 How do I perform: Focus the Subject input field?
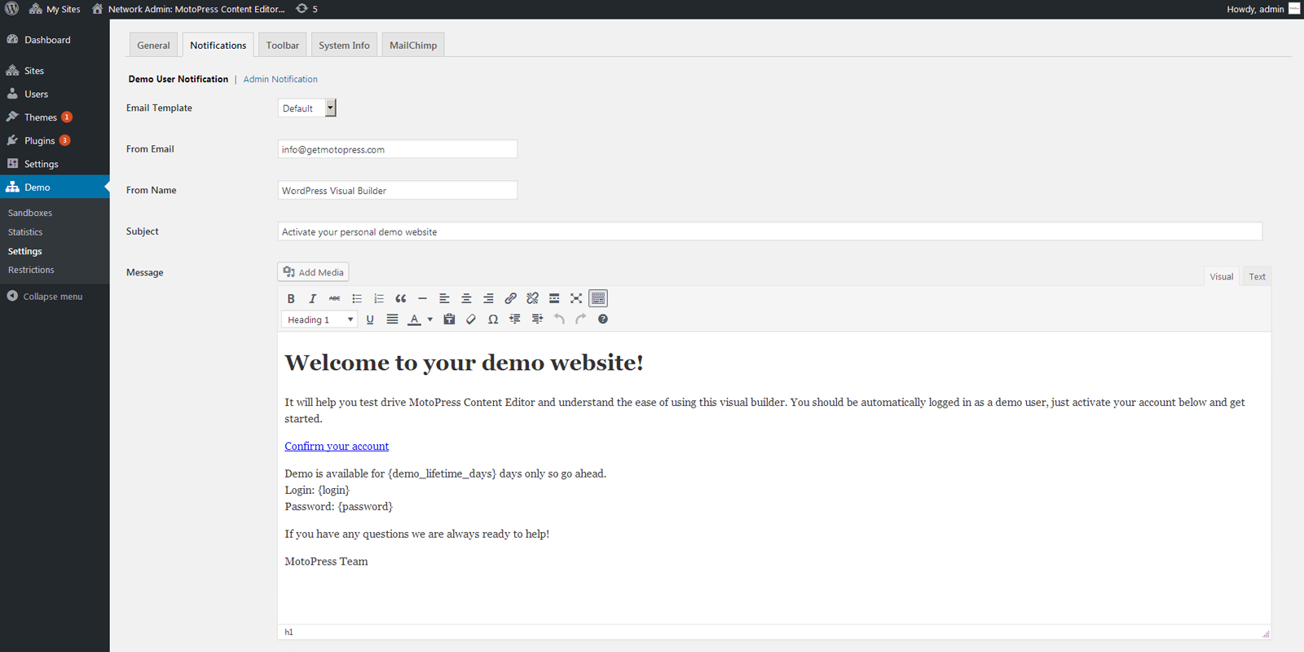tap(770, 231)
